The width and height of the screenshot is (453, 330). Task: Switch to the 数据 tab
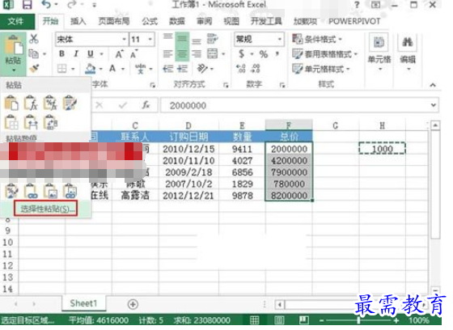point(177,21)
